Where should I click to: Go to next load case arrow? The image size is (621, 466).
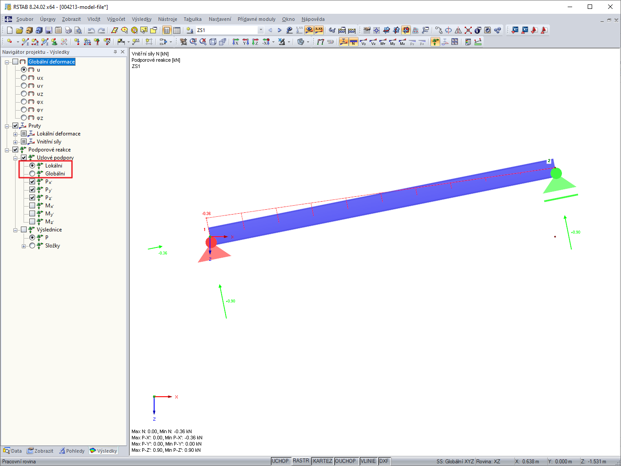[x=279, y=30]
